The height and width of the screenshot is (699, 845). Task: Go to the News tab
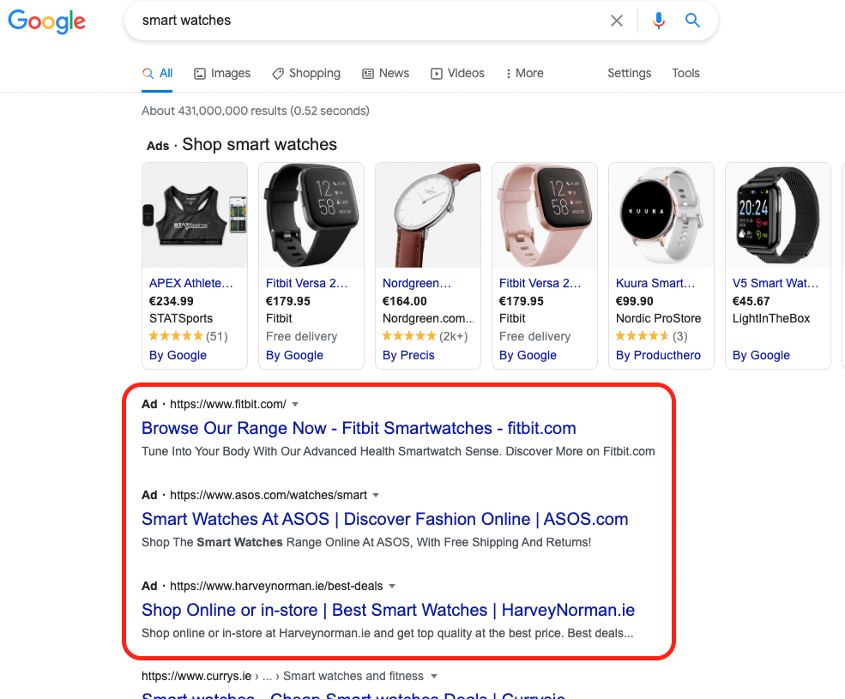[385, 73]
